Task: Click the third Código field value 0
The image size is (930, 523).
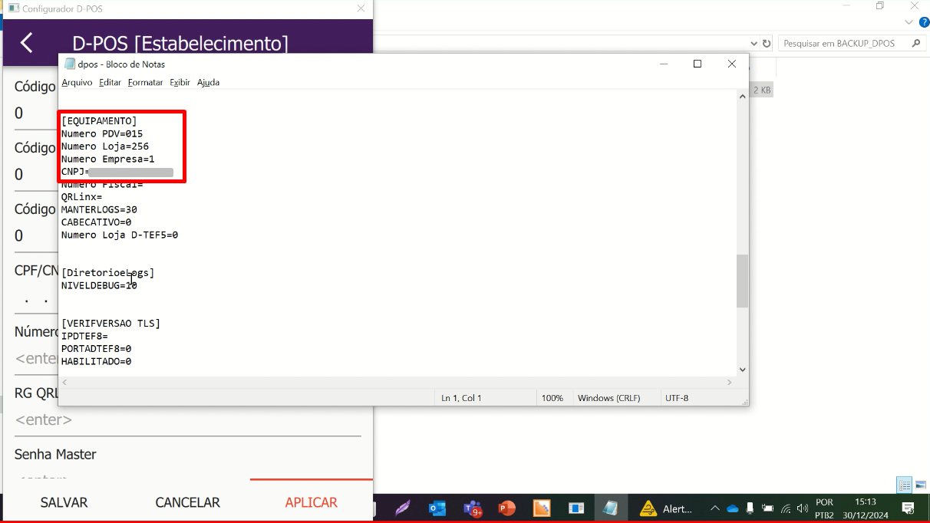Action: pyautogui.click(x=19, y=236)
